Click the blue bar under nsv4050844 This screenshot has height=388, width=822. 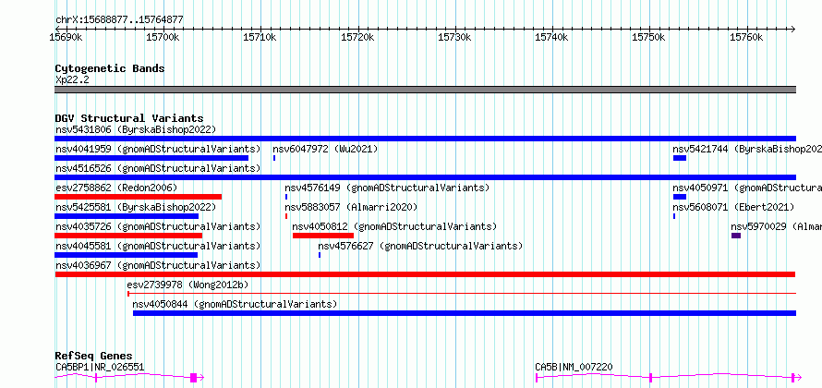465,313
